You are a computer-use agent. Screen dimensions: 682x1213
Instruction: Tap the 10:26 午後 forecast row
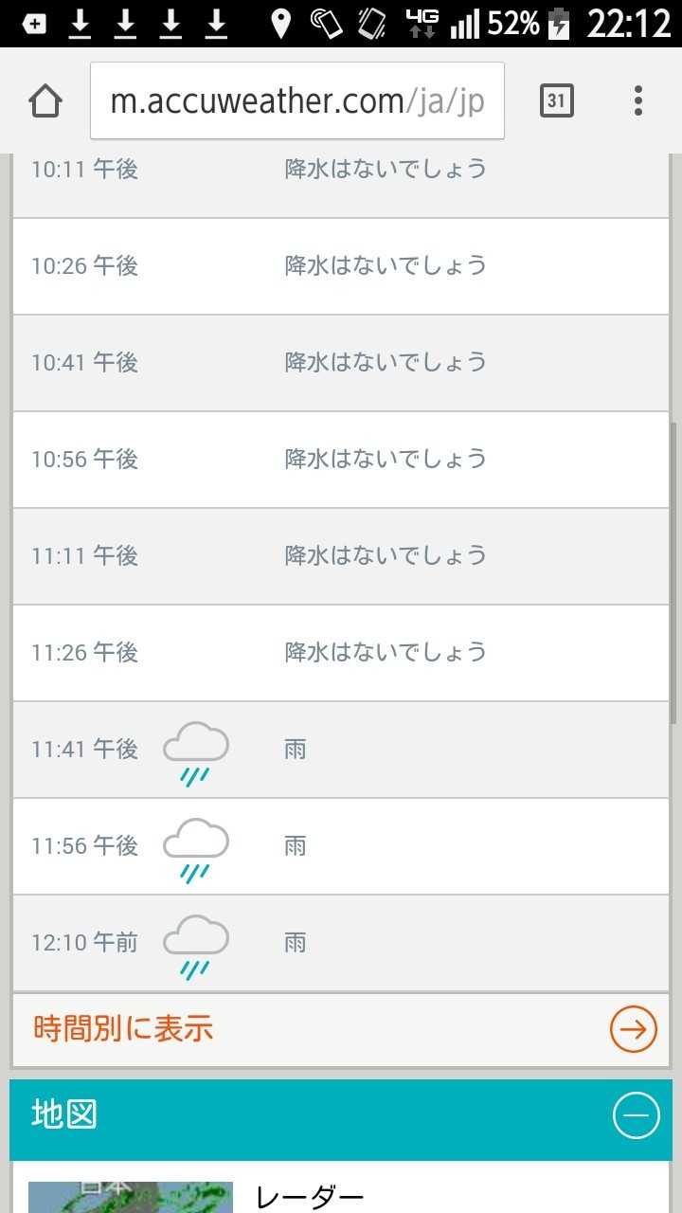(x=341, y=266)
